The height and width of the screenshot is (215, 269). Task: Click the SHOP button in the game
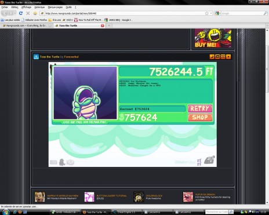click(x=200, y=117)
